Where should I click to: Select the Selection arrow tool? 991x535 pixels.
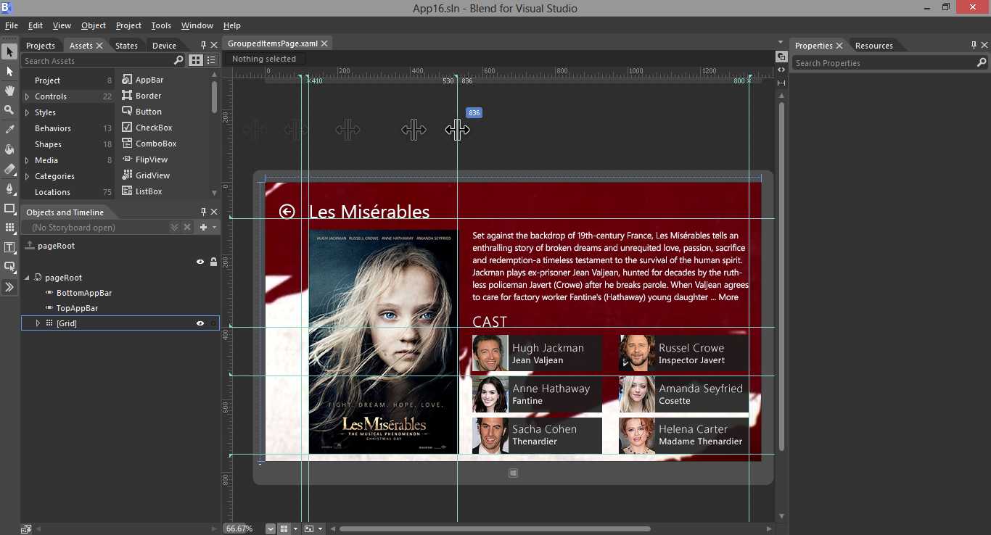coord(9,52)
